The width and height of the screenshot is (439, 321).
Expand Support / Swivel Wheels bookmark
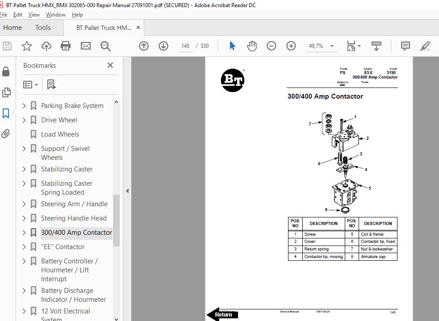(24, 149)
